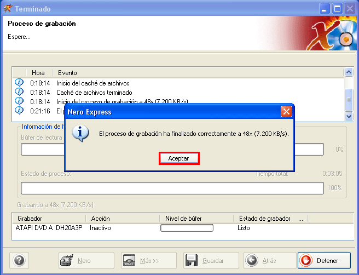This screenshot has height=275, width=359.
Task: Click the Más >> button
Action: click(x=149, y=261)
